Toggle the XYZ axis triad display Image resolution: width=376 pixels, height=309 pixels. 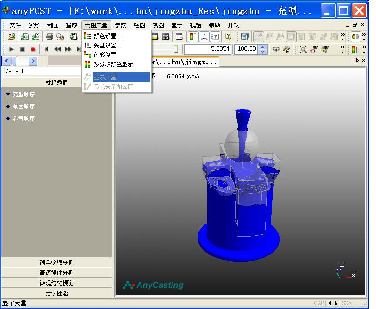tap(204, 37)
